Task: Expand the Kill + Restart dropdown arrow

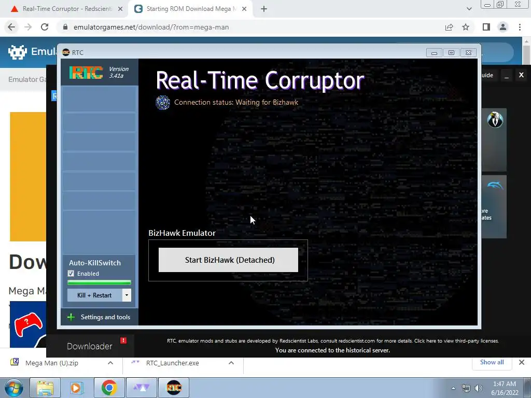Action: (127, 295)
